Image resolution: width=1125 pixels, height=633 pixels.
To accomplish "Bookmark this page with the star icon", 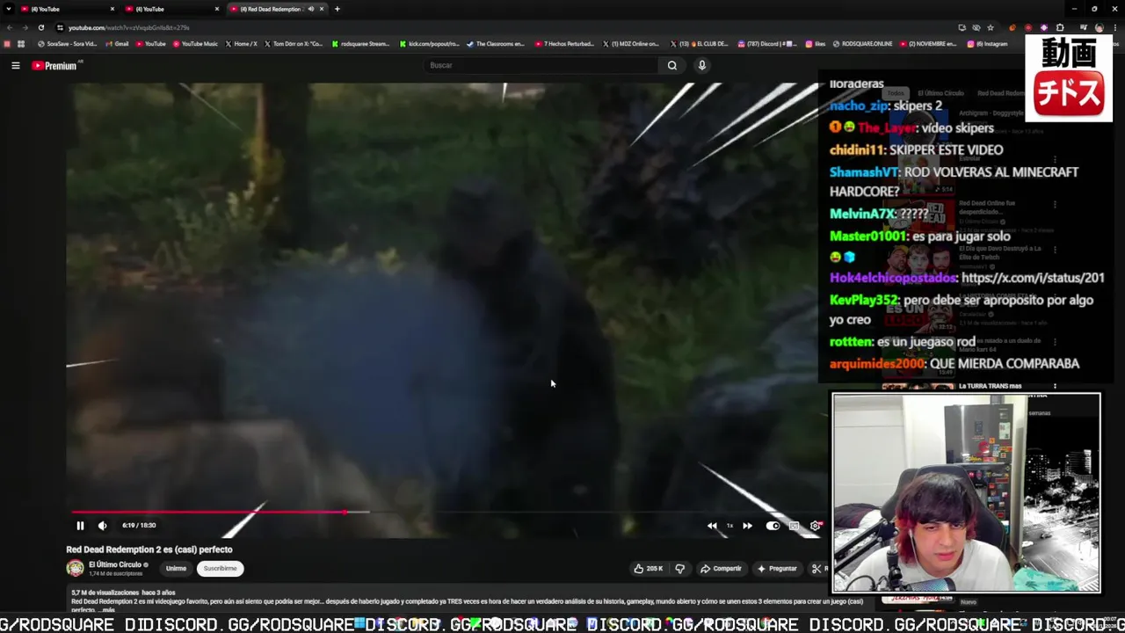I will 990,27.
